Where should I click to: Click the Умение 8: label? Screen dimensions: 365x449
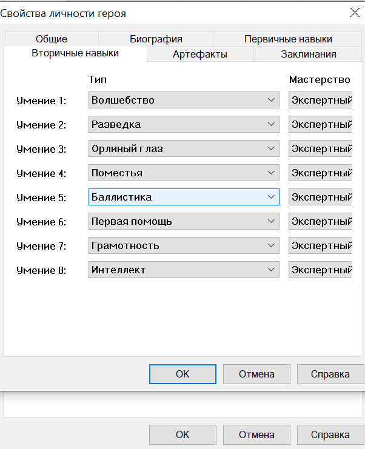41,270
